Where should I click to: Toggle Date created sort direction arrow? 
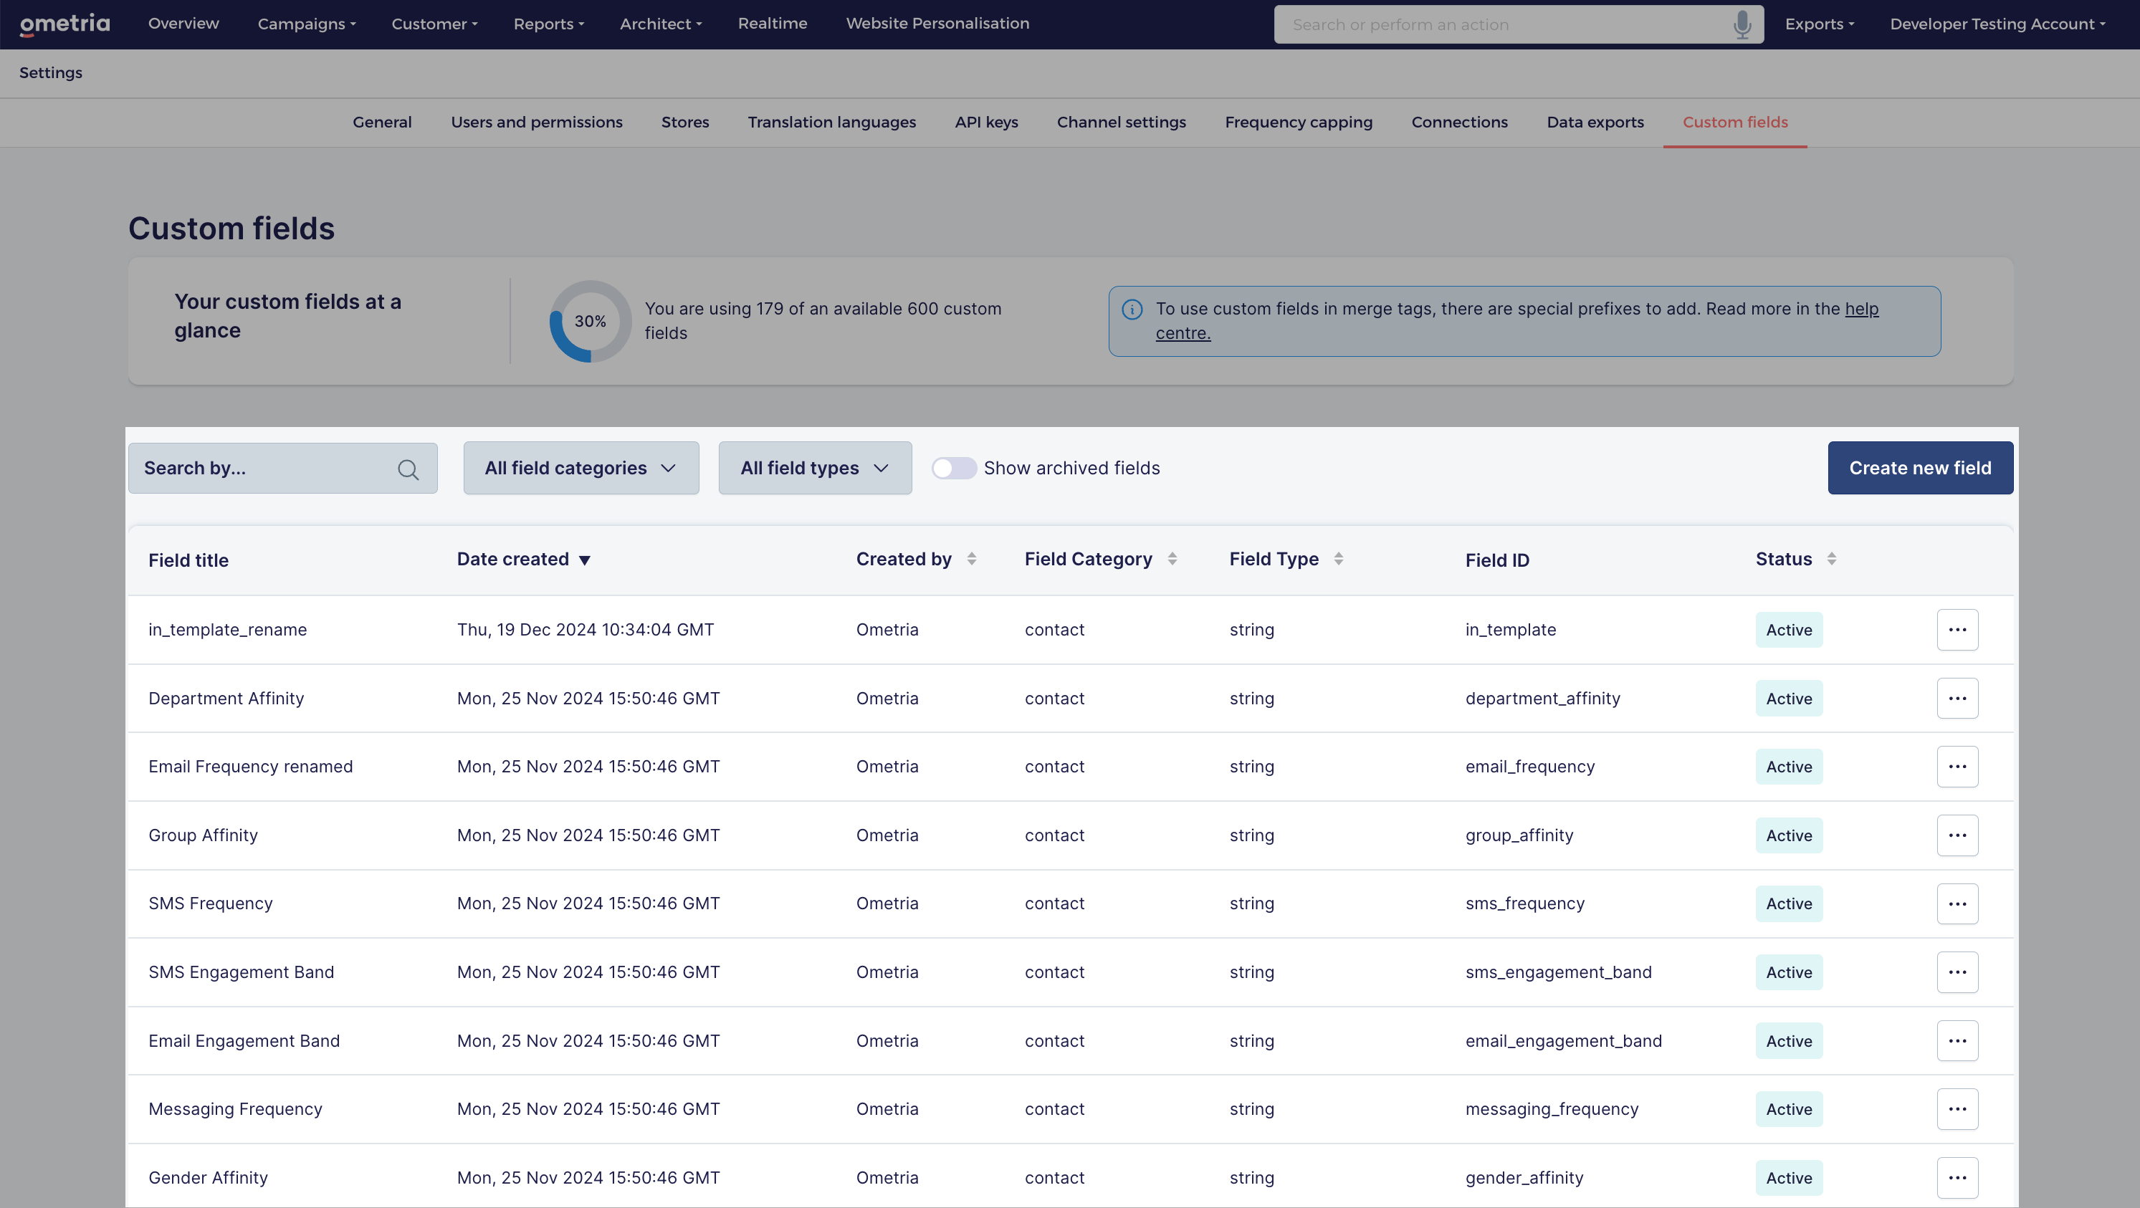585,561
